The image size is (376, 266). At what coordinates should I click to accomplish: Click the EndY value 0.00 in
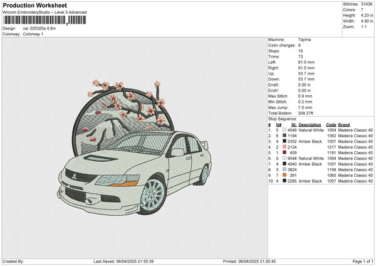pos(305,90)
